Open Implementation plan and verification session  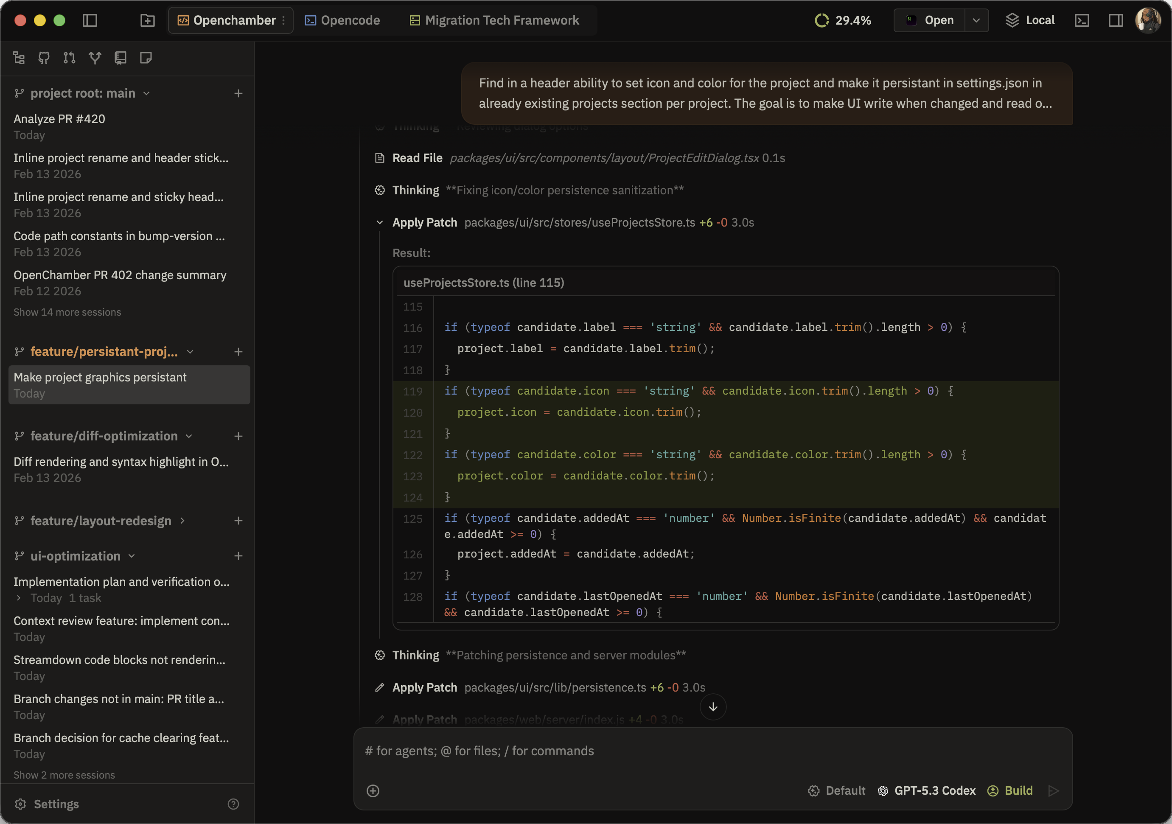tap(129, 590)
